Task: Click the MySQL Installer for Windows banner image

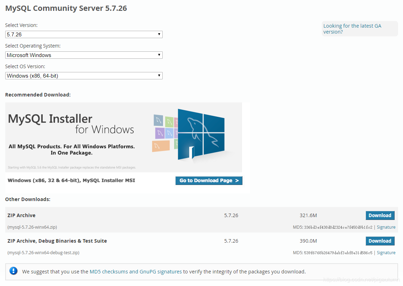Action: click(123, 137)
